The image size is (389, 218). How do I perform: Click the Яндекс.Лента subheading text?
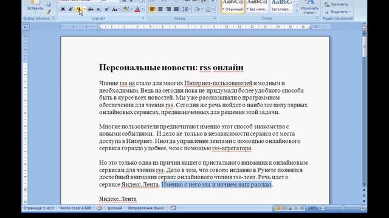(118, 199)
